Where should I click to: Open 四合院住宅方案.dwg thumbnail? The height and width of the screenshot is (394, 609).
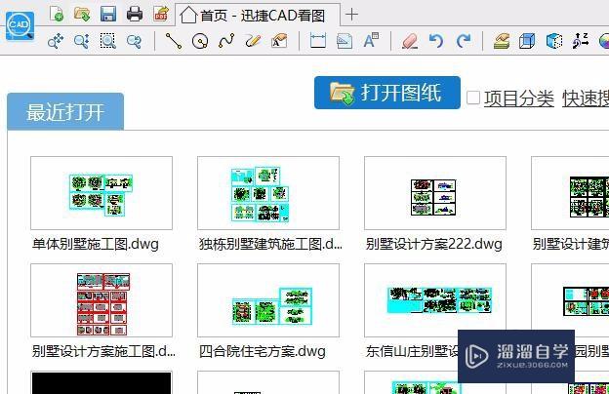[268, 300]
